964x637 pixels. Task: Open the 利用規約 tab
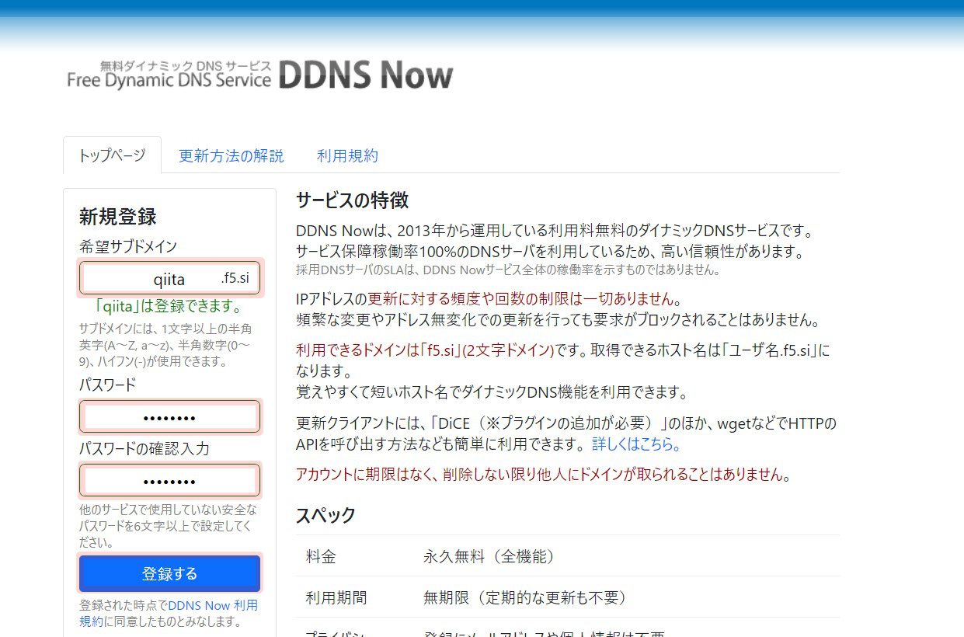(347, 155)
